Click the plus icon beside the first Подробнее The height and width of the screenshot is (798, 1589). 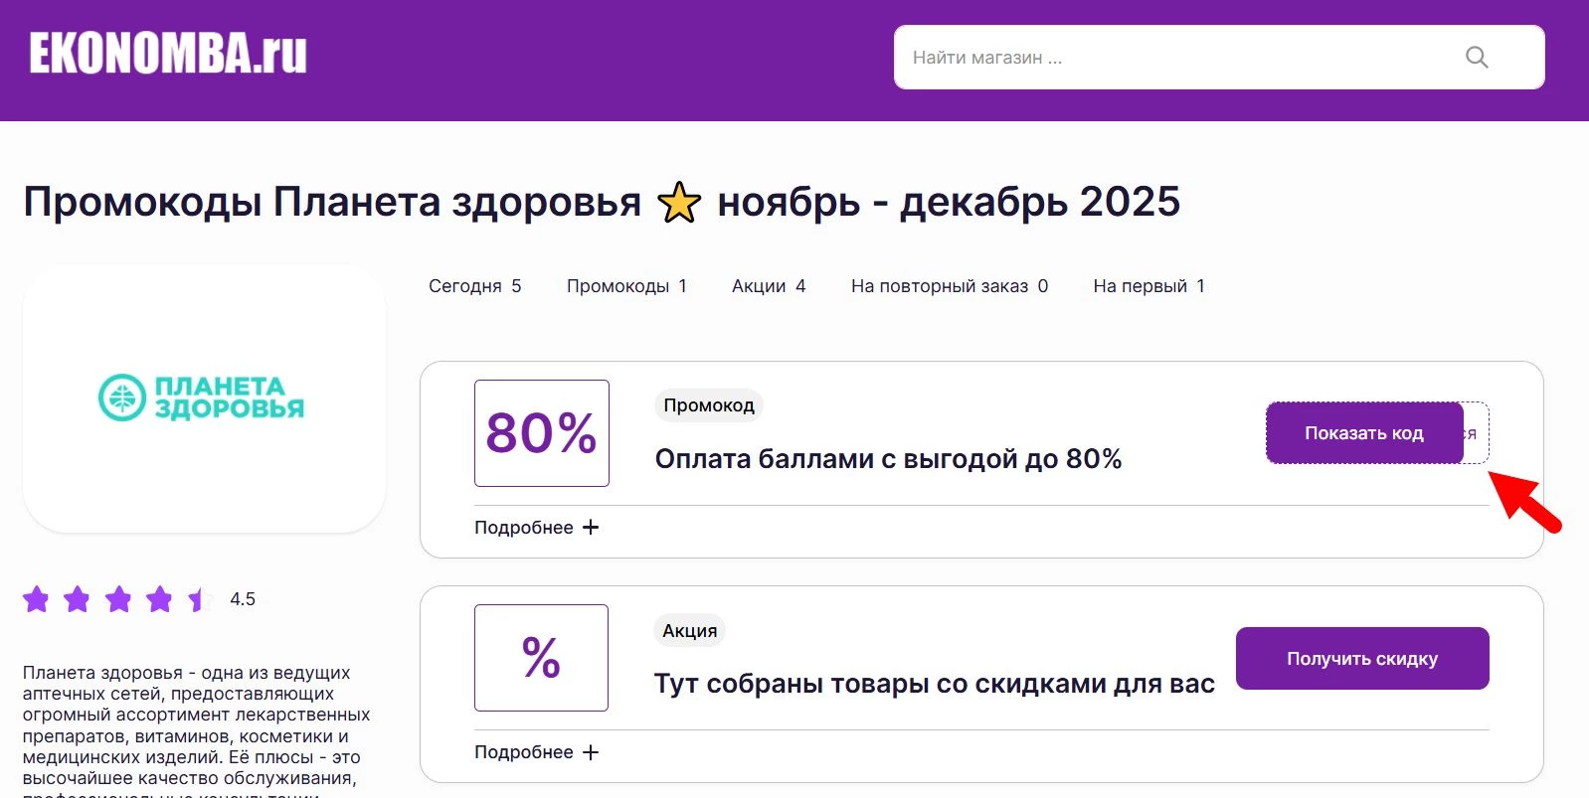[x=593, y=527]
